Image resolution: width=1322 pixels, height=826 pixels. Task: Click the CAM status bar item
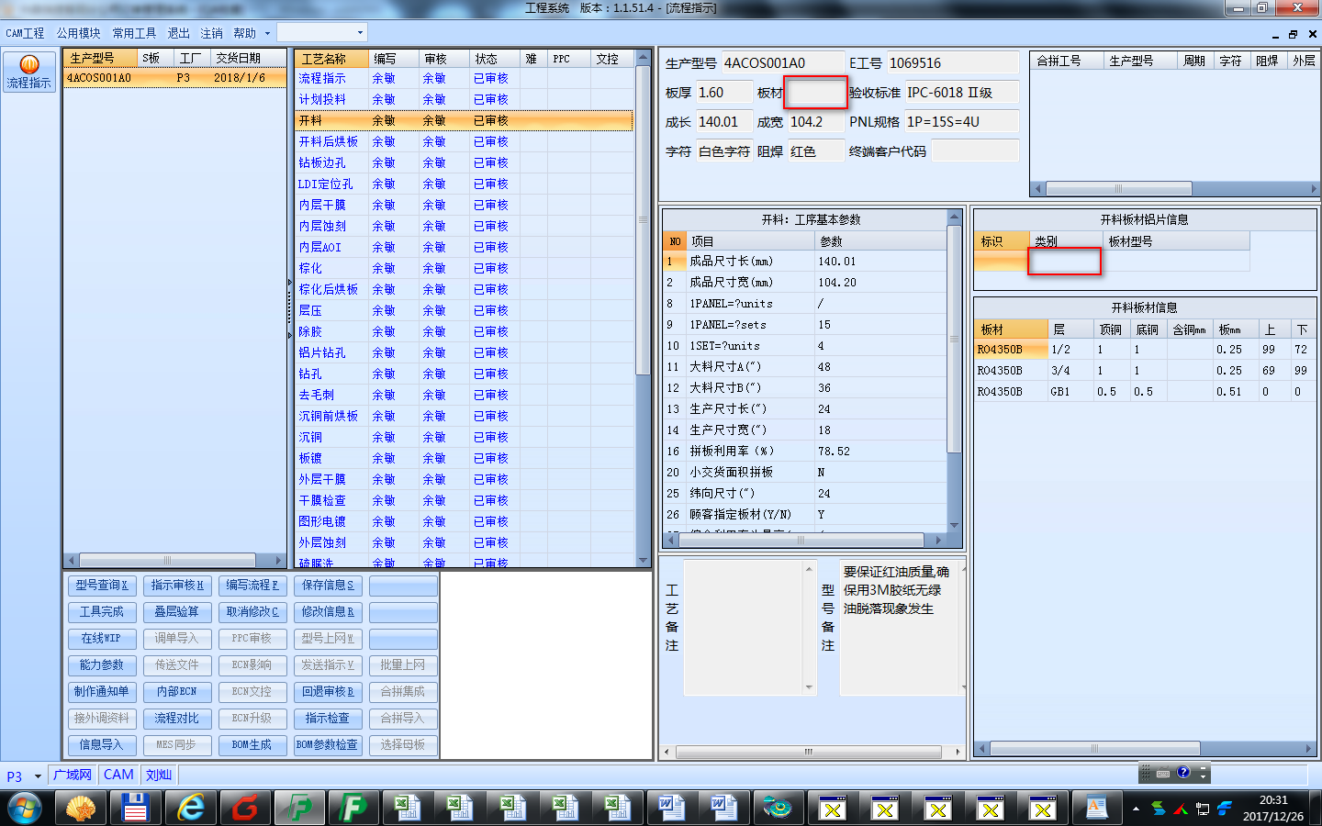pyautogui.click(x=118, y=775)
